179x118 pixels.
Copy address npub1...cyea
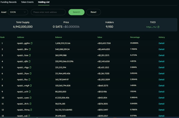[x=31, y=98]
